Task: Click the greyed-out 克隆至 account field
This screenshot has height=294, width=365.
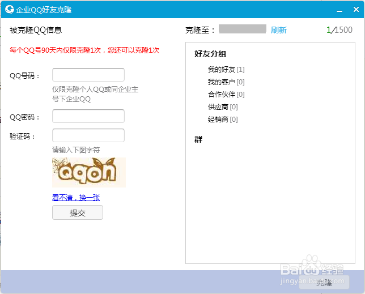Action: point(243,29)
